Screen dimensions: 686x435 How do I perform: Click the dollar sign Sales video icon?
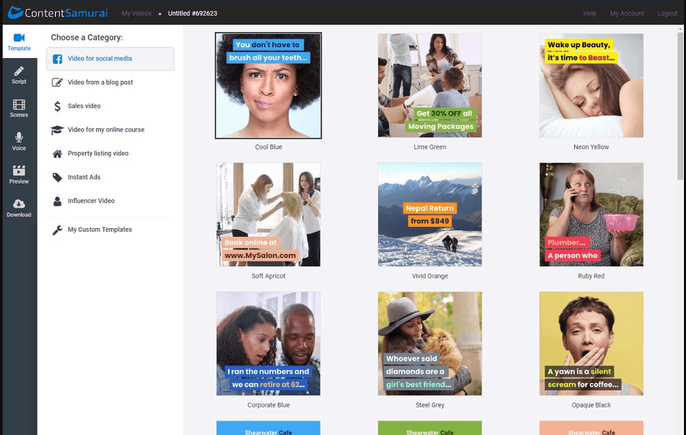pos(58,106)
